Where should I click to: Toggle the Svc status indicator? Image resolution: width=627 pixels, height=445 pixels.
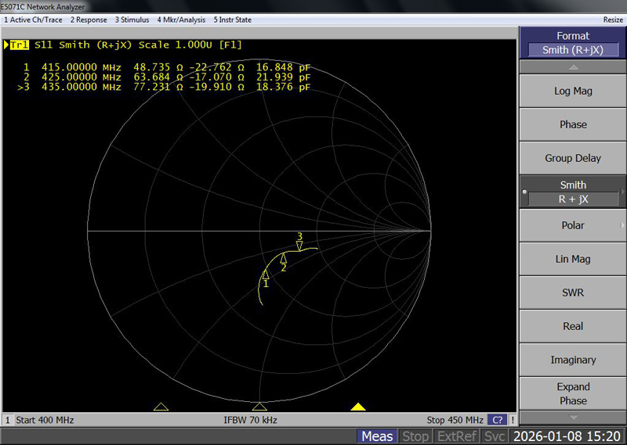(495, 436)
